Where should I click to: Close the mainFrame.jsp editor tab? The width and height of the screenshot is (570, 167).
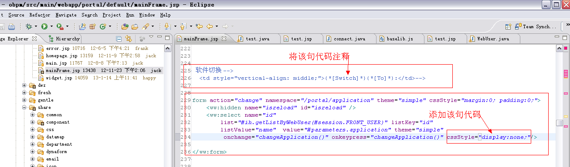click(224, 39)
